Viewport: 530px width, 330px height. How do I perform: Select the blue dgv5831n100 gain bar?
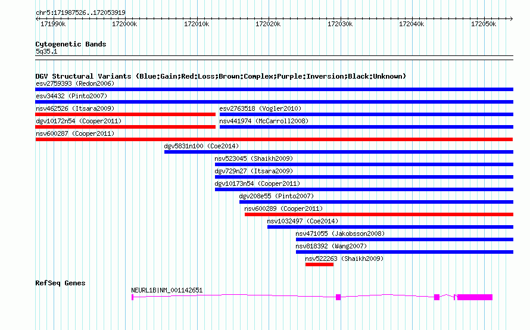[339, 152]
